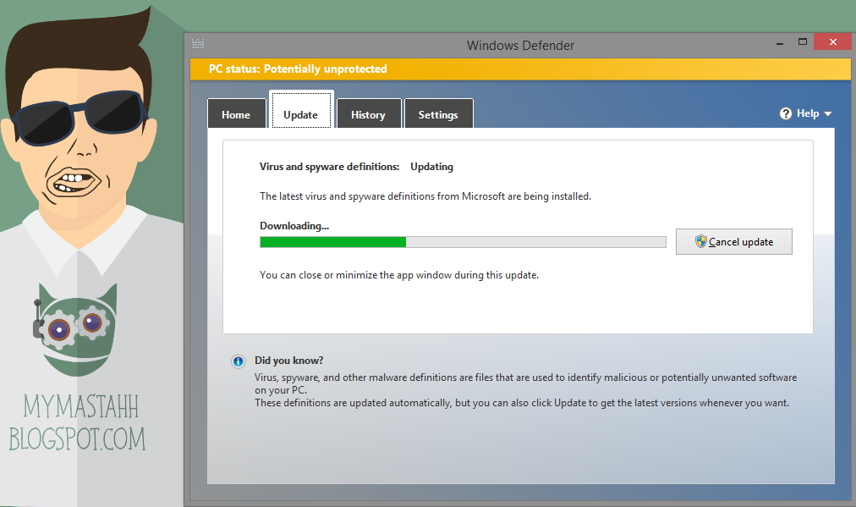The width and height of the screenshot is (856, 507).
Task: Click the 'Virus and spyware definitions:' label
Action: [329, 167]
